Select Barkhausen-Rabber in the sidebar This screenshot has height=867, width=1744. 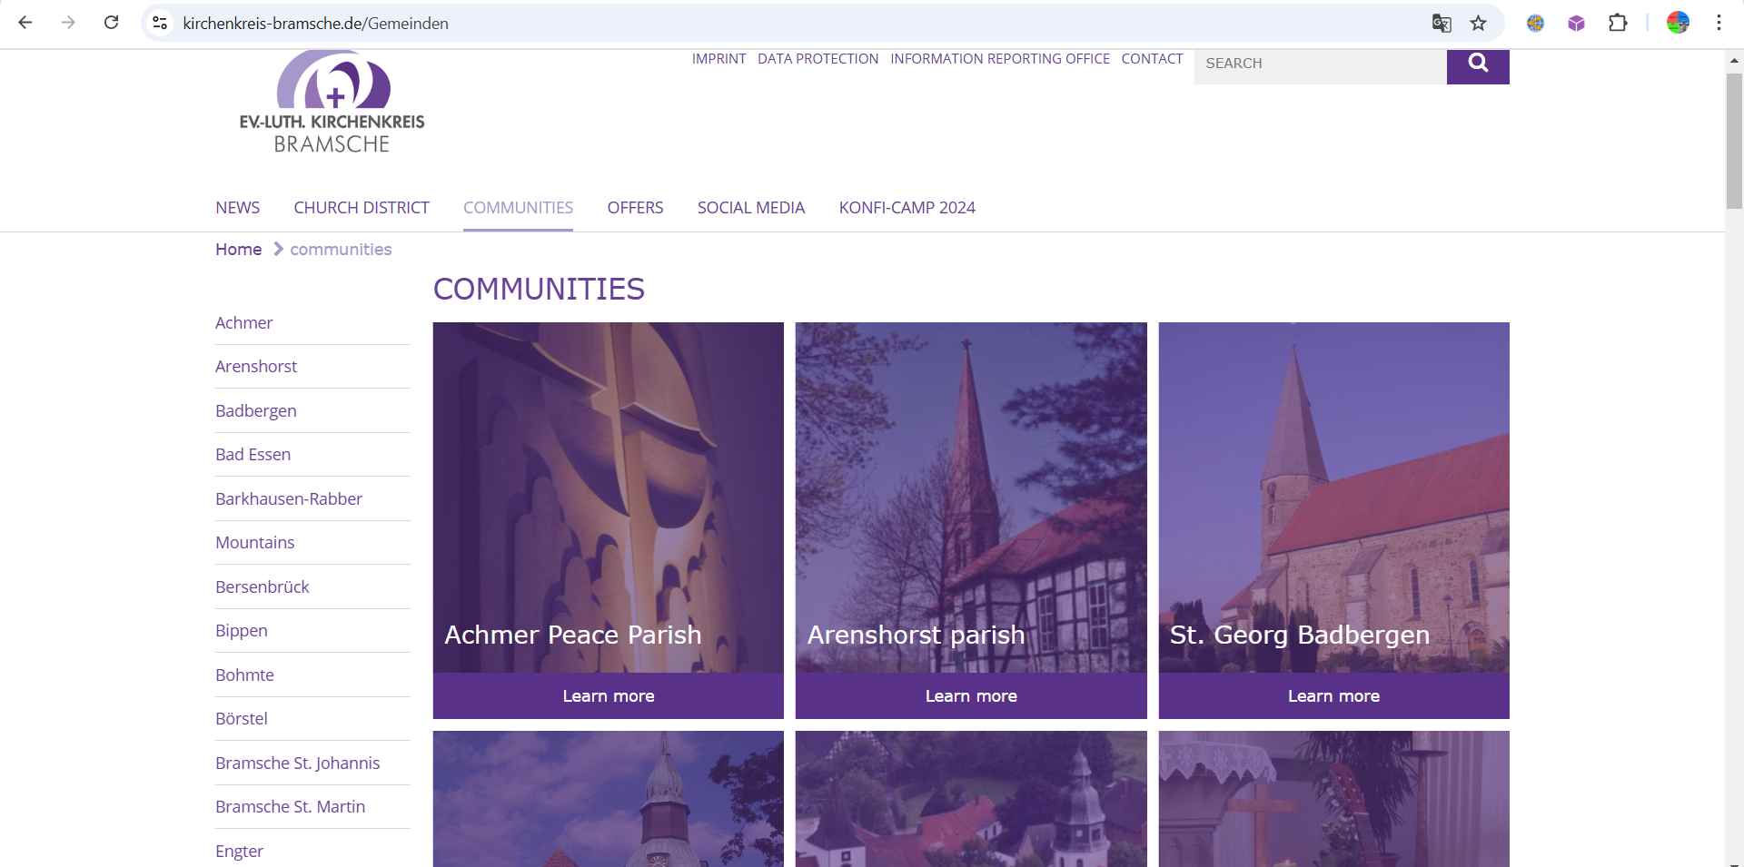pos(289,499)
